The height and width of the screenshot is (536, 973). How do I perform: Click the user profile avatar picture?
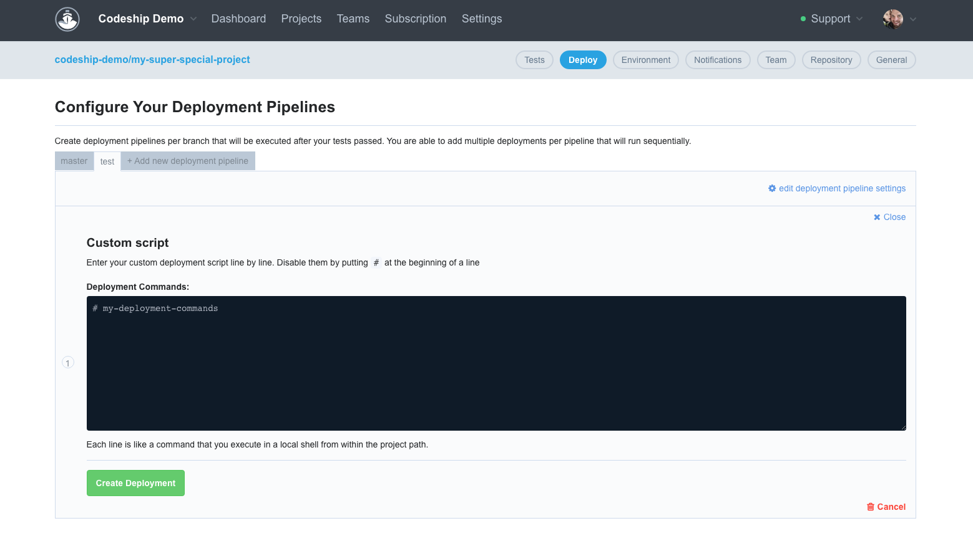coord(894,19)
